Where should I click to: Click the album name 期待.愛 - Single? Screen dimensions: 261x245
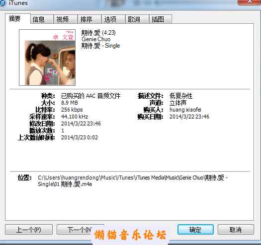click(100, 46)
